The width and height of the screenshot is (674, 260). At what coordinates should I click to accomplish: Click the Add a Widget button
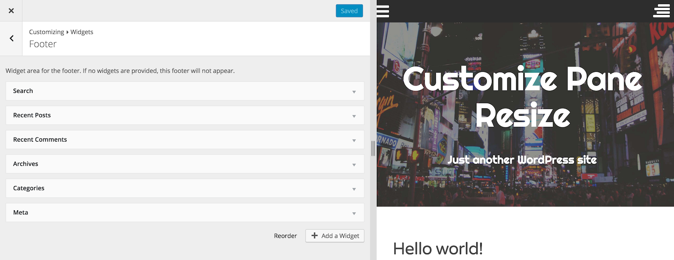335,236
